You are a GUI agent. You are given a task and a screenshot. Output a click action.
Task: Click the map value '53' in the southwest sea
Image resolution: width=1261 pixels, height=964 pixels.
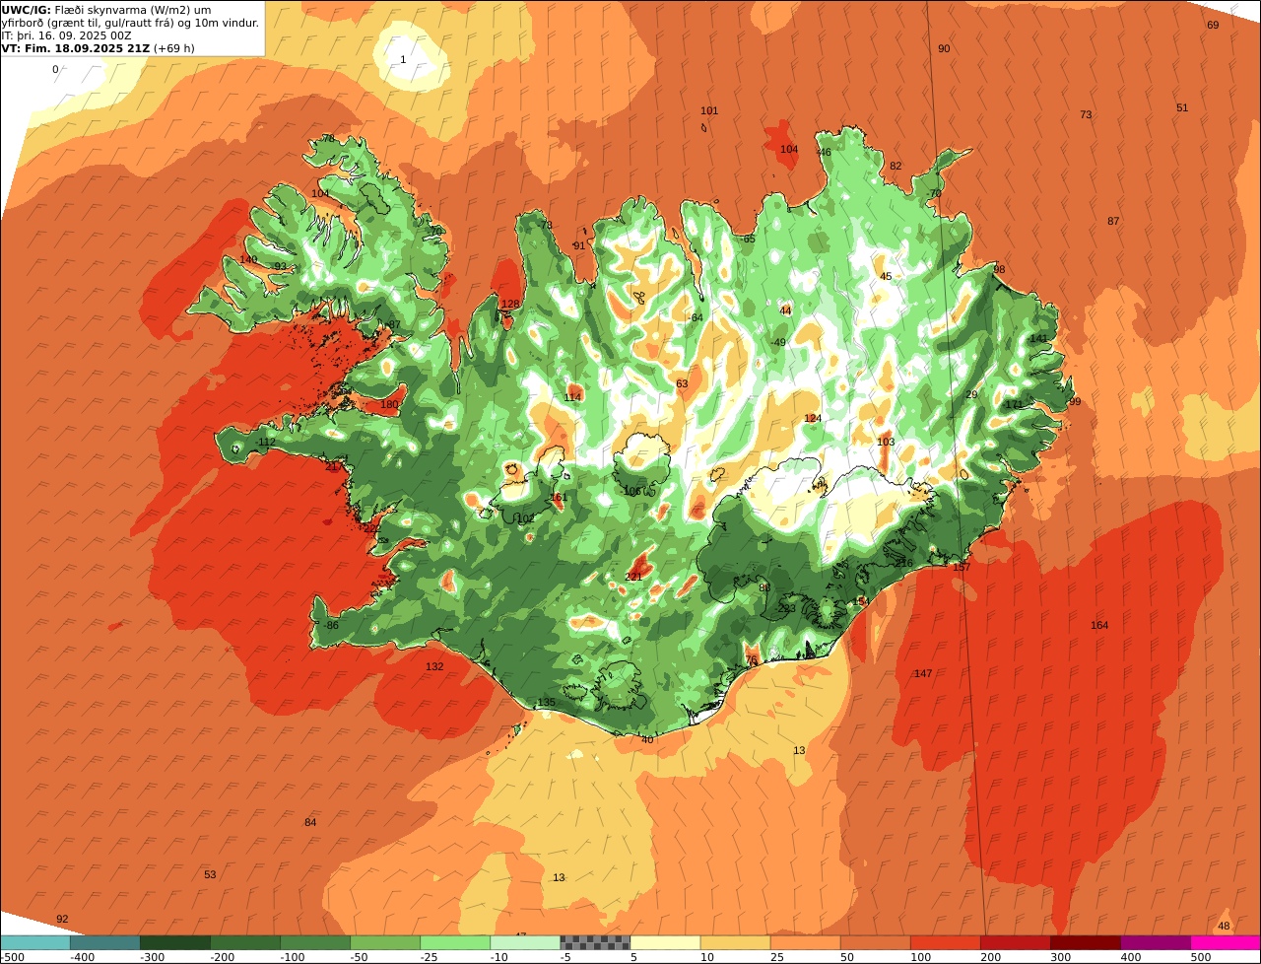[x=210, y=875]
